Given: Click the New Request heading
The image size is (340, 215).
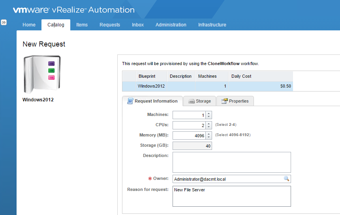Looking at the screenshot, I should (44, 44).
